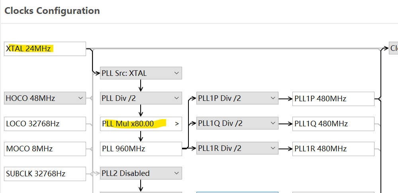Select the PLL 960MHz box
398x193 pixels.
(x=141, y=149)
